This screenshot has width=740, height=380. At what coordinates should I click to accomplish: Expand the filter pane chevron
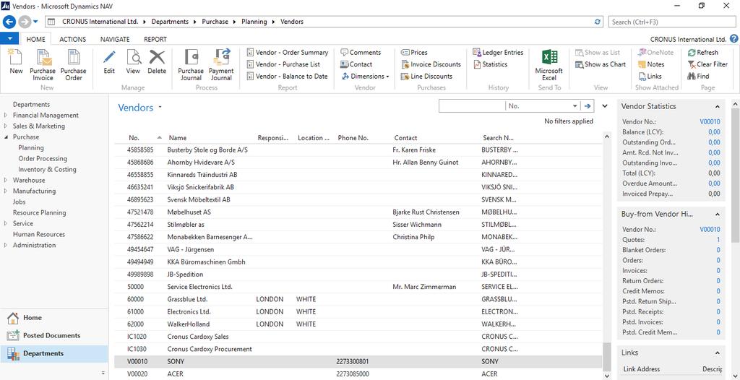pos(605,105)
